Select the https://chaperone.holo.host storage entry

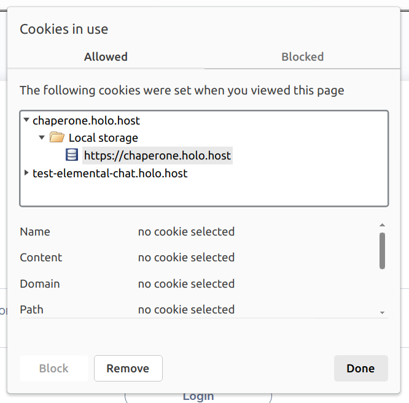click(x=157, y=156)
